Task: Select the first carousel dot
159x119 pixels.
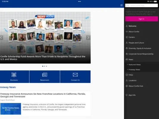Action: pyautogui.click(x=43, y=66)
